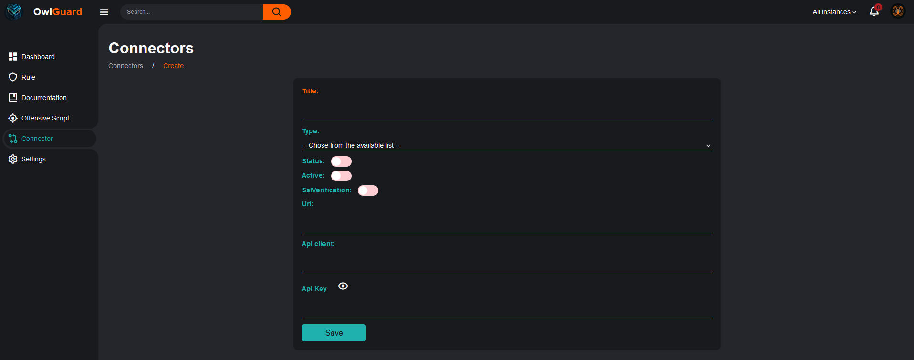
Task: Expand the All instances dropdown
Action: click(834, 12)
